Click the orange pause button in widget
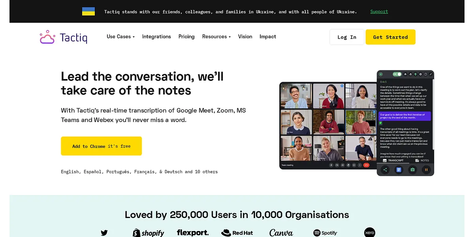Image resolution: width=474 pixels, height=237 pixels. [426, 170]
